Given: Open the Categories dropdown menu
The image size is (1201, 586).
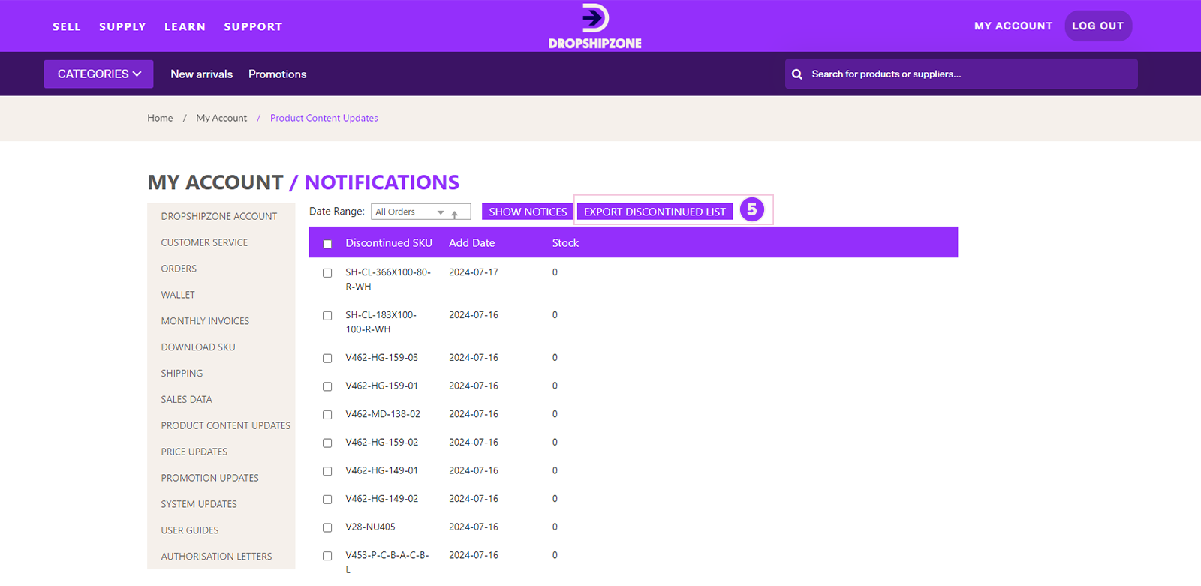Looking at the screenshot, I should click(98, 74).
